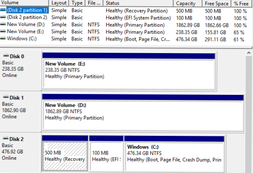Click the drive icon of Disk 2 partition 2 row
253x173 pixels.
click(3, 17)
